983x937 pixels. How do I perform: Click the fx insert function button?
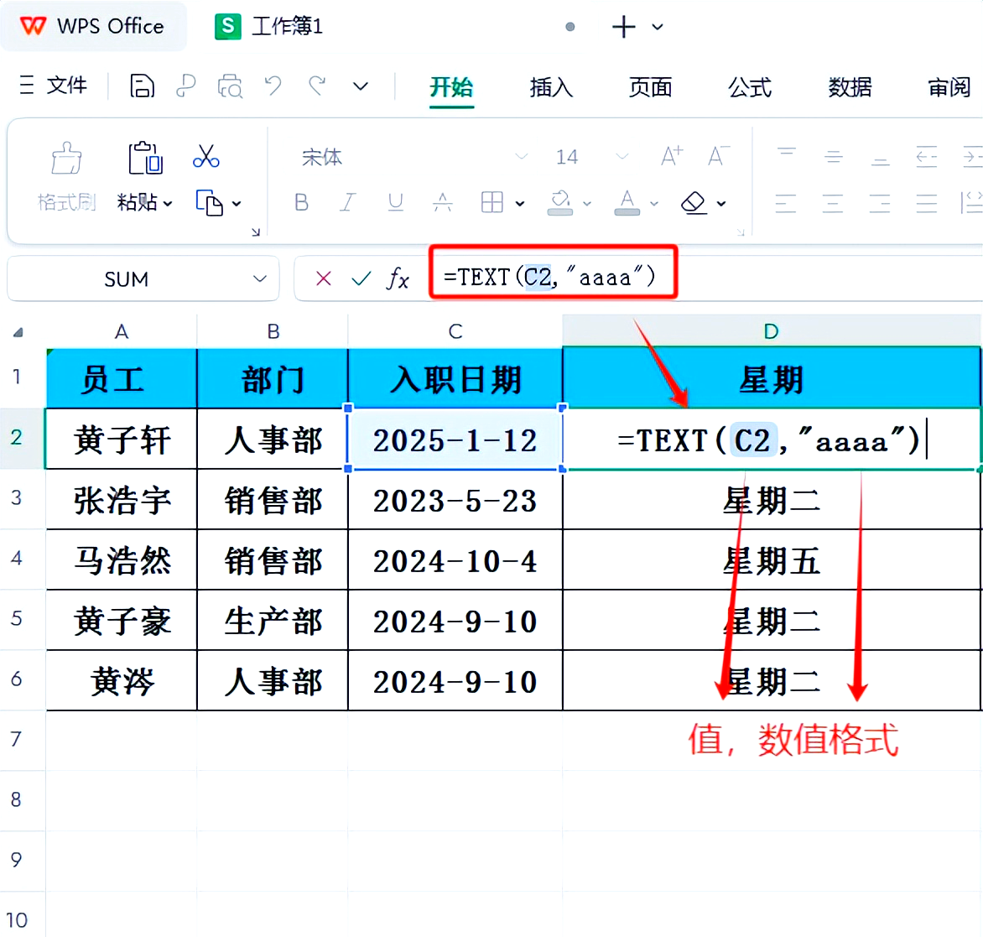coord(398,278)
